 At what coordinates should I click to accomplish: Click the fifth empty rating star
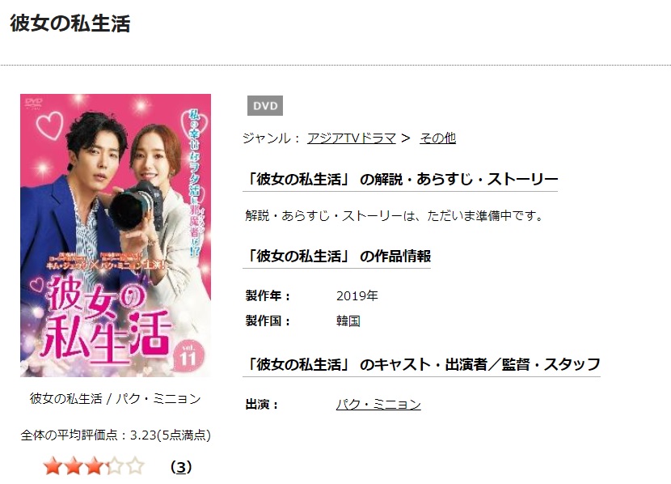[x=135, y=466]
